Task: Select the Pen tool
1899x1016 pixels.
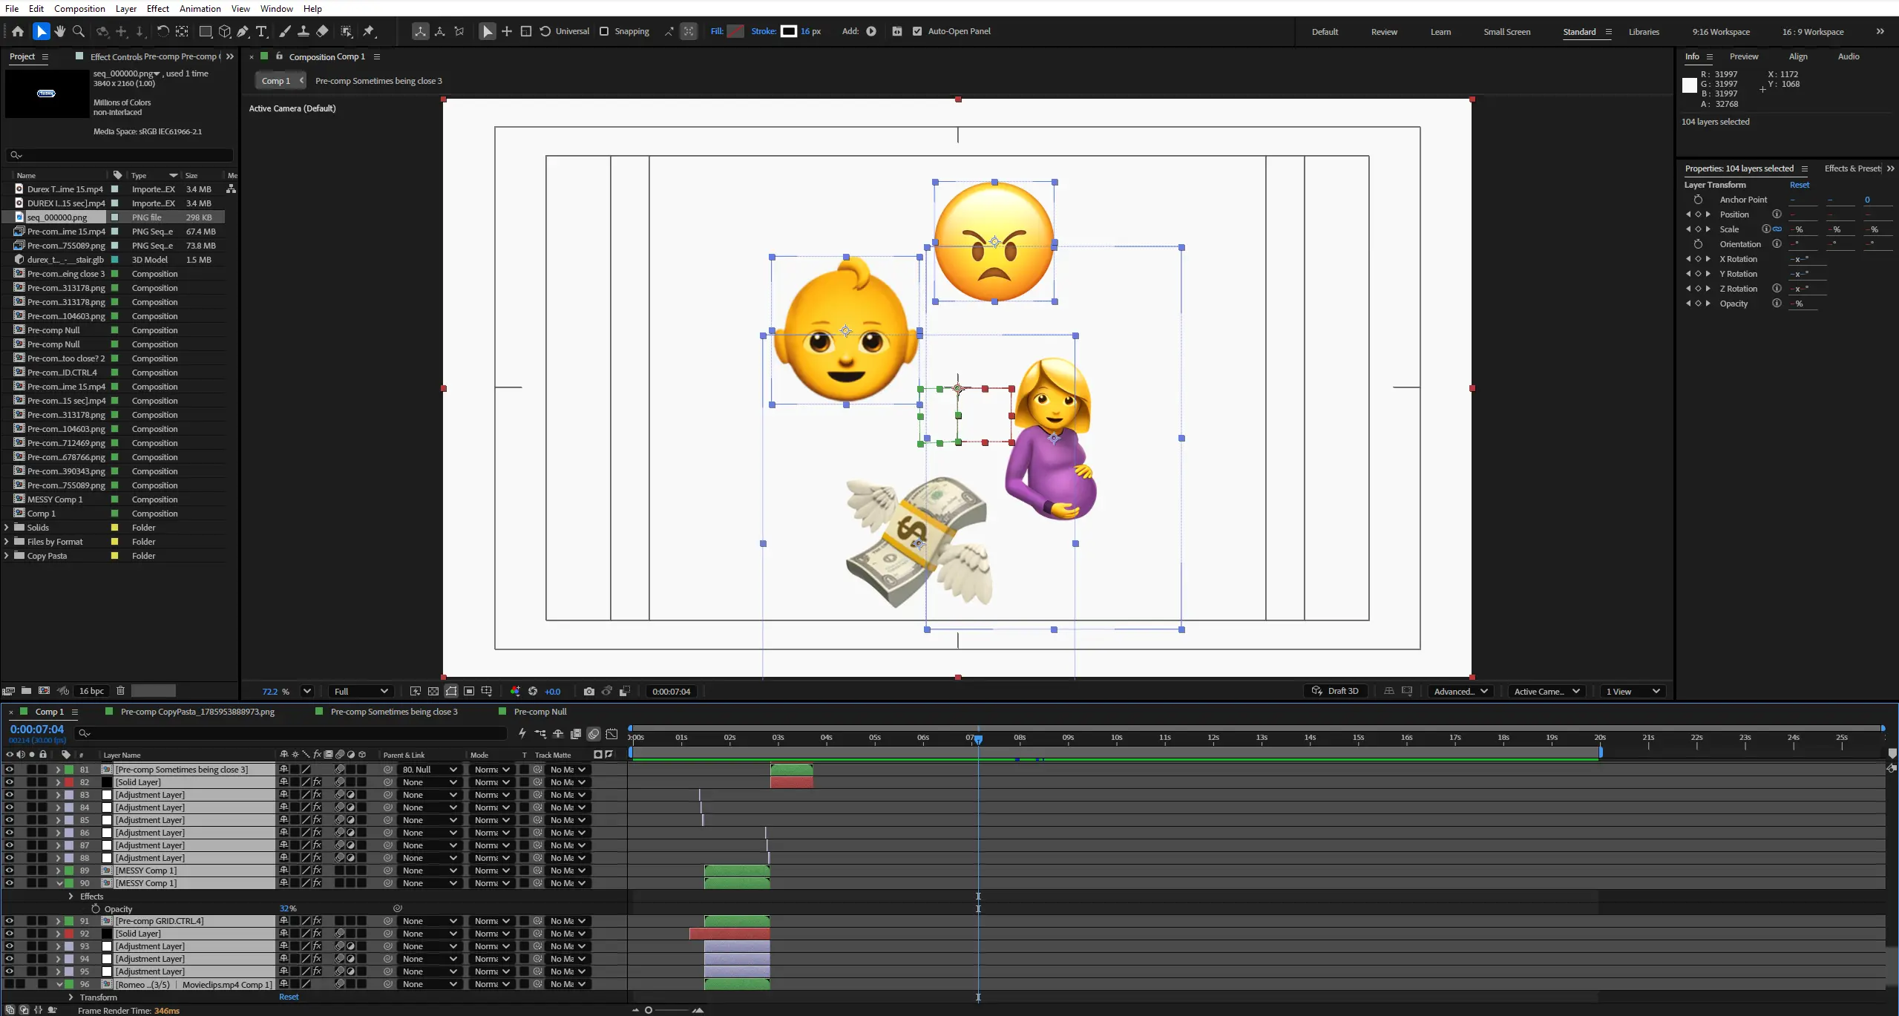Action: [243, 31]
